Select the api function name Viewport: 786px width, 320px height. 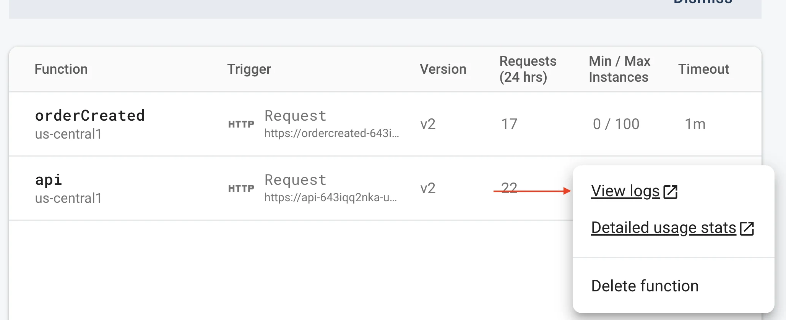(x=49, y=179)
